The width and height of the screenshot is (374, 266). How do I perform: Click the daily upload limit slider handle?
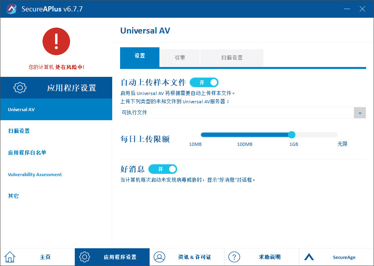click(291, 135)
